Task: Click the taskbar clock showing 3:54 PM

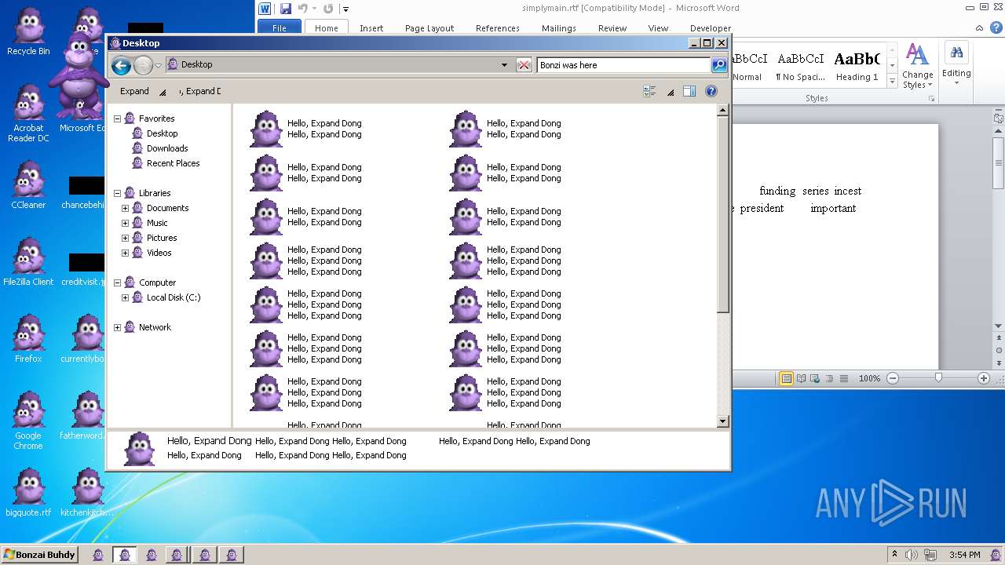Action: (x=964, y=555)
